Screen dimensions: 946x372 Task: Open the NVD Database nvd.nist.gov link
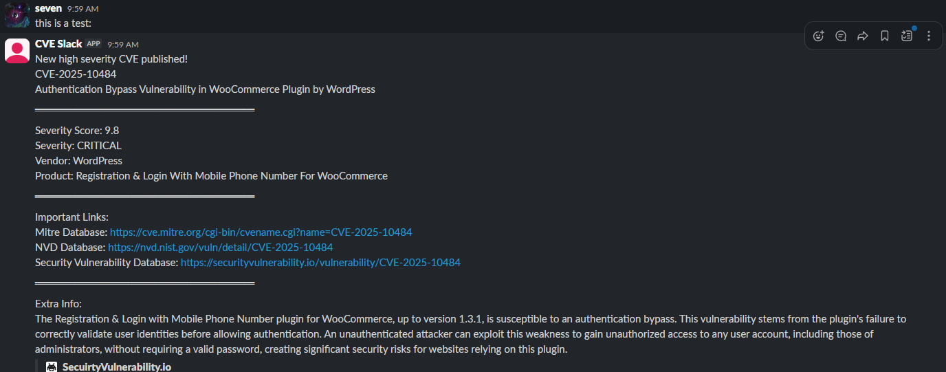pyautogui.click(x=220, y=248)
